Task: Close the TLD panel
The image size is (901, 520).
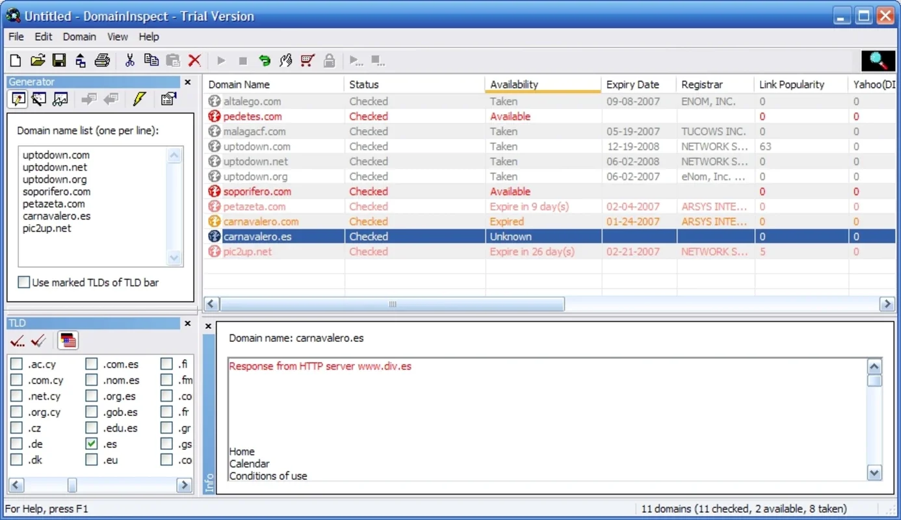Action: pos(188,323)
